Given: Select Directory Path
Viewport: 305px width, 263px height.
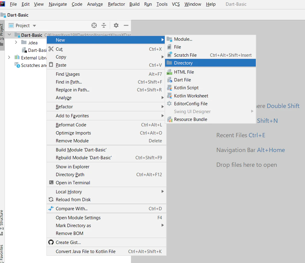Looking at the screenshot, I should (x=106, y=175).
